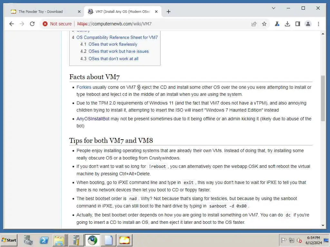Screen dimensions: 330x247
Task: Click the exit code snippet
Action: [x=188, y=183]
